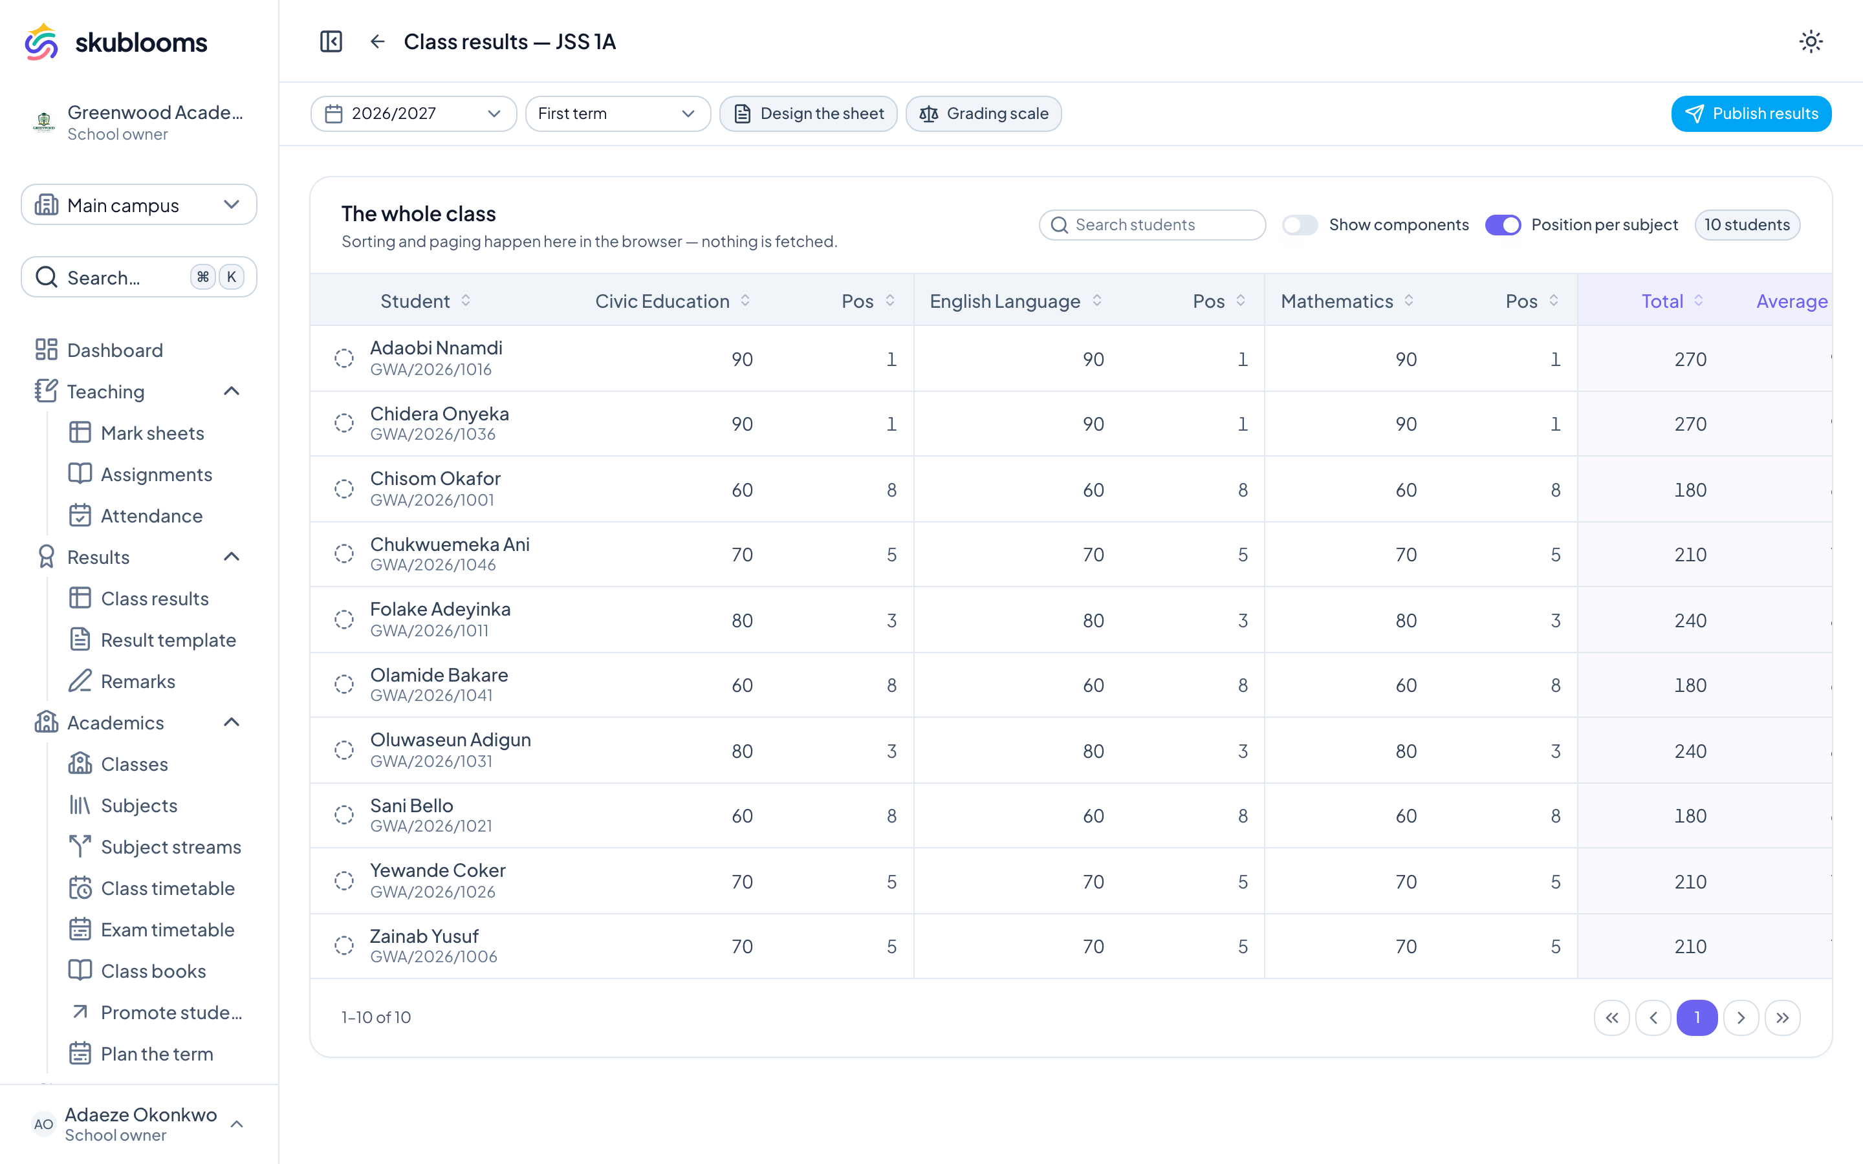Viewport: 1863px width, 1164px height.
Task: Select the Olamide Bakare row circle
Action: pyautogui.click(x=344, y=684)
